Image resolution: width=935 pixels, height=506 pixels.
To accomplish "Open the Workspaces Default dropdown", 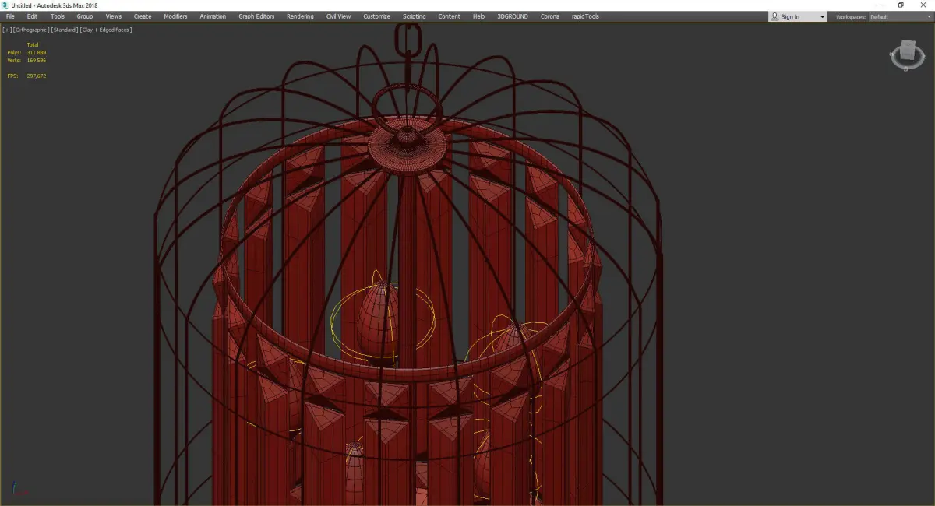I will [x=900, y=16].
